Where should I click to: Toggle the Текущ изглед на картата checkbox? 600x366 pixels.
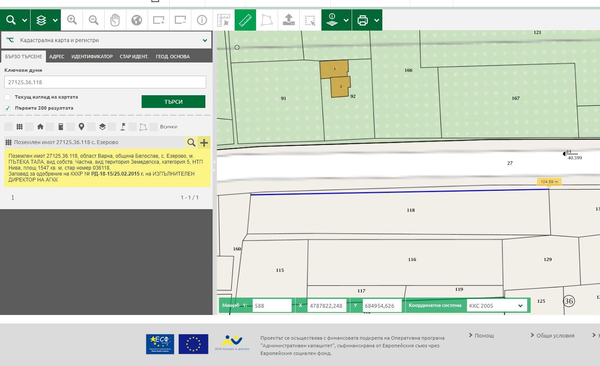click(x=7, y=97)
